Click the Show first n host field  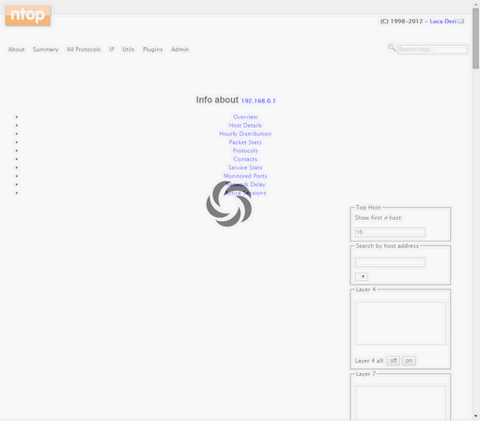coord(390,232)
